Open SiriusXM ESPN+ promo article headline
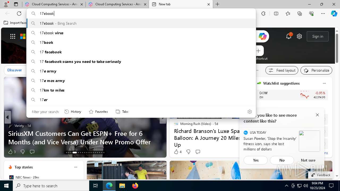The height and width of the screenshot is (191, 340). pos(79,138)
